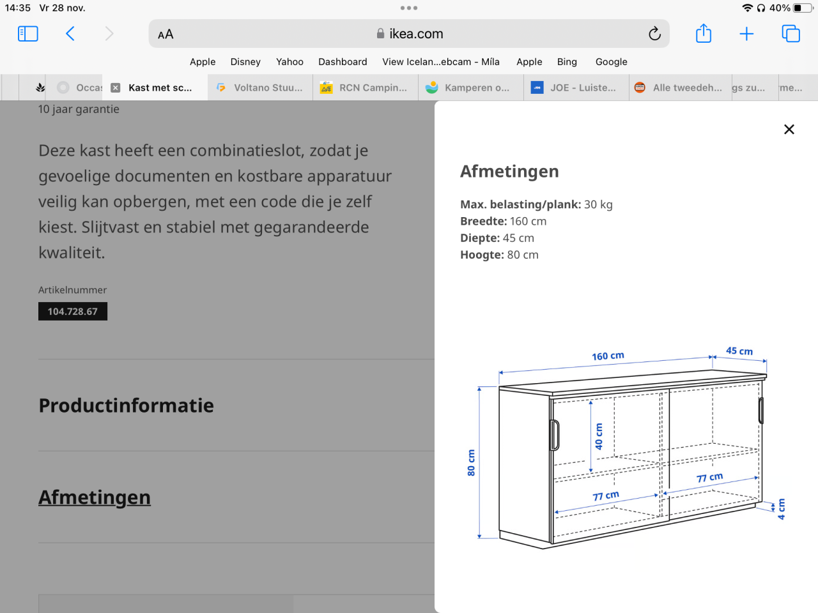
Task: Click the article number 104.728.67
Action: click(72, 311)
